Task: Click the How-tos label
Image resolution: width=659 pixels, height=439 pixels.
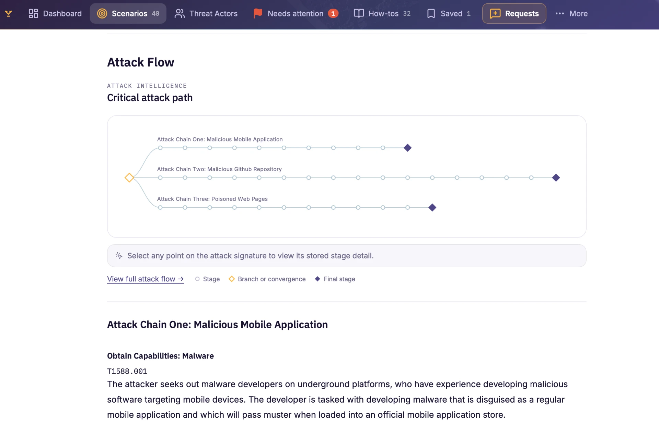Action: click(383, 13)
